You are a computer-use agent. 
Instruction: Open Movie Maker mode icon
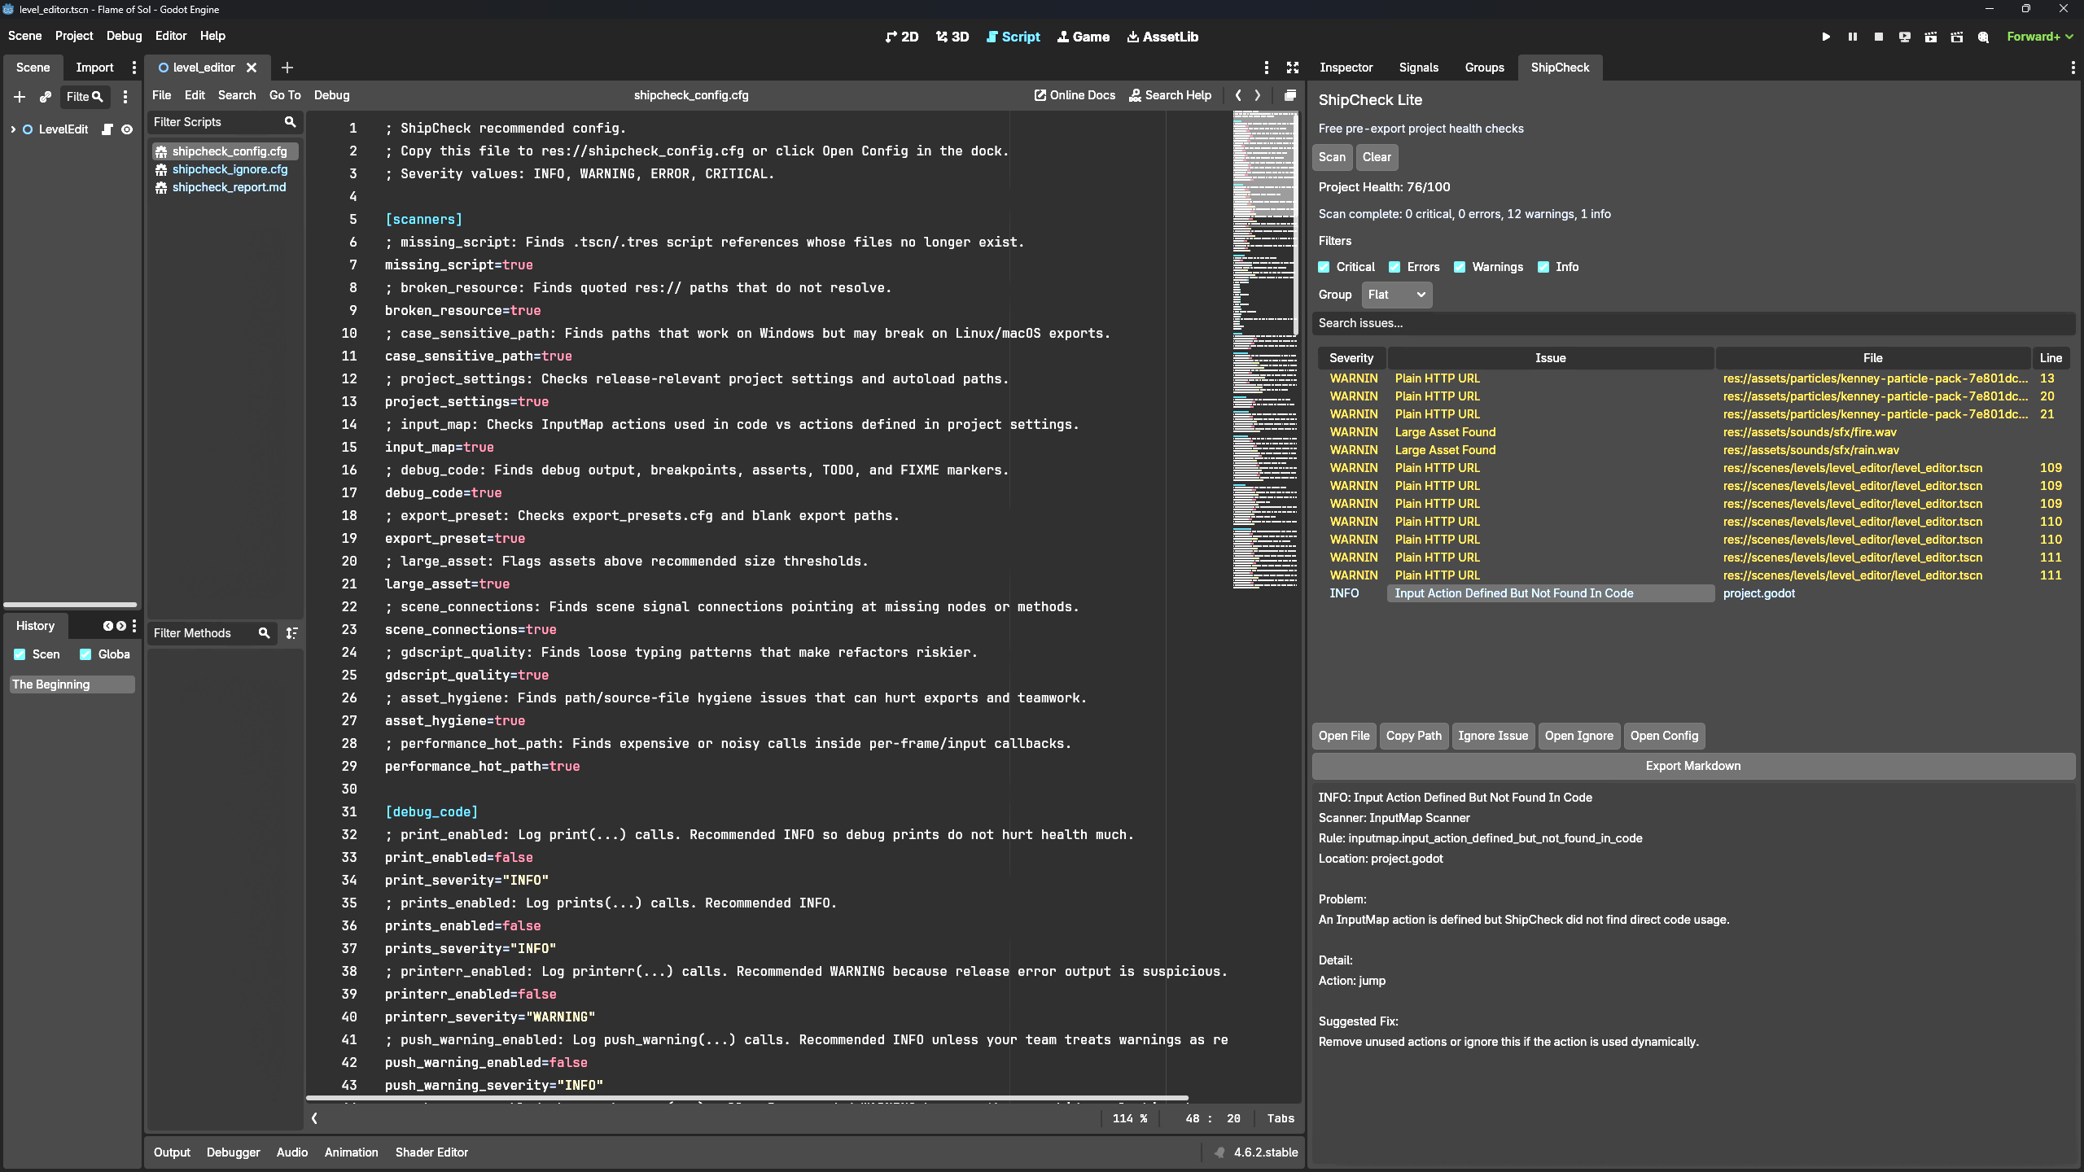[x=1983, y=37]
